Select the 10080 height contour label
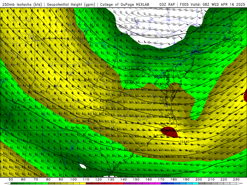This screenshot has width=247, height=185. (157, 59)
